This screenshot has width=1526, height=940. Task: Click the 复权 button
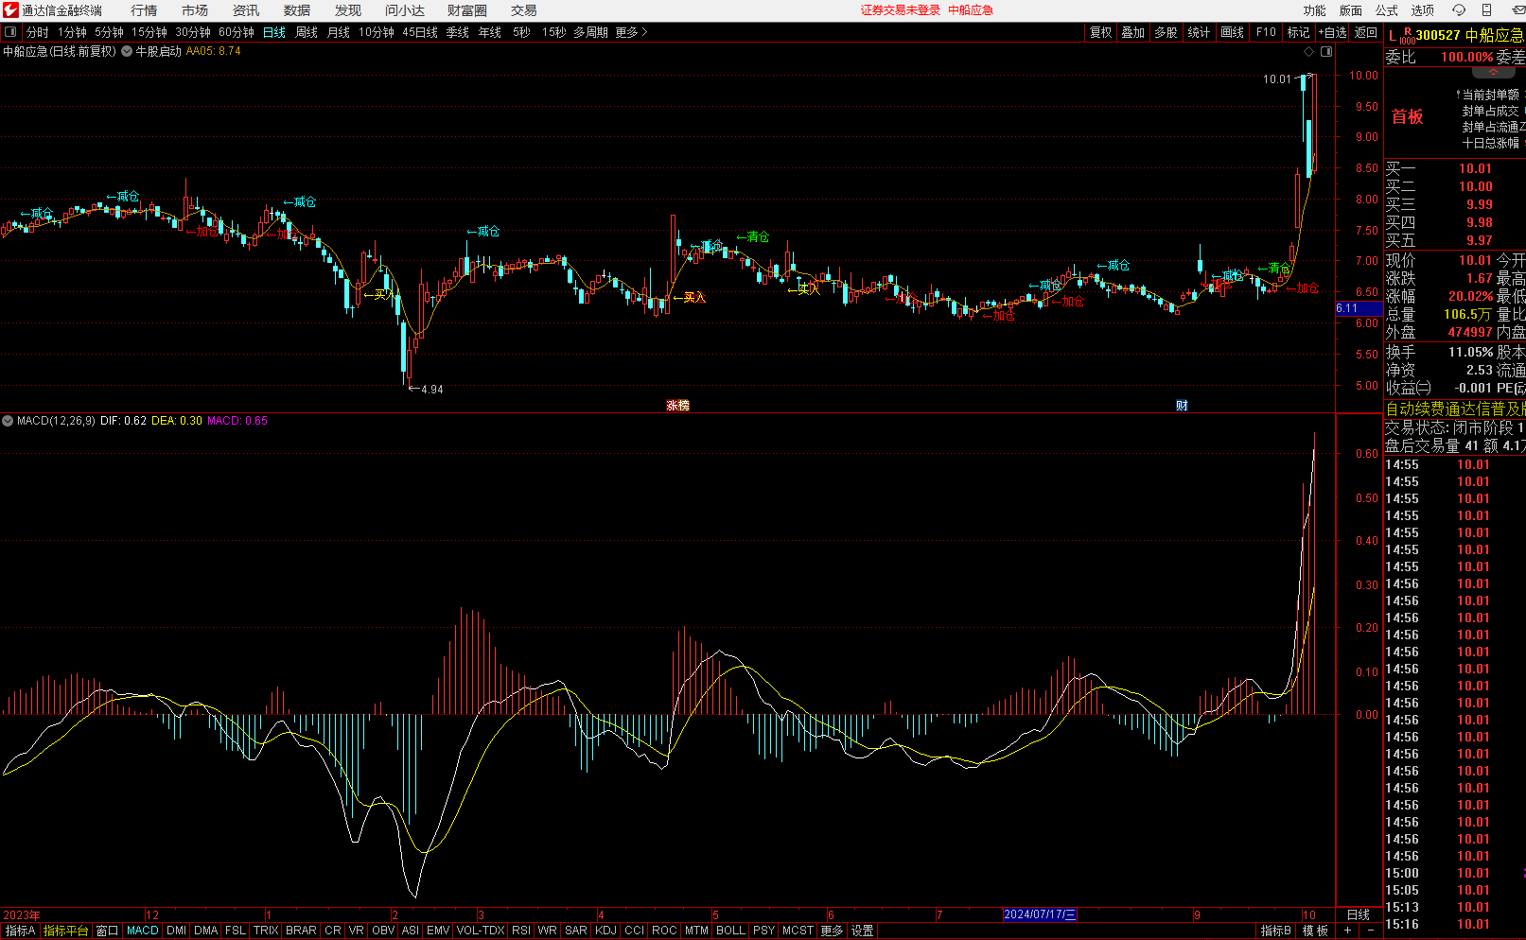coord(1101,32)
